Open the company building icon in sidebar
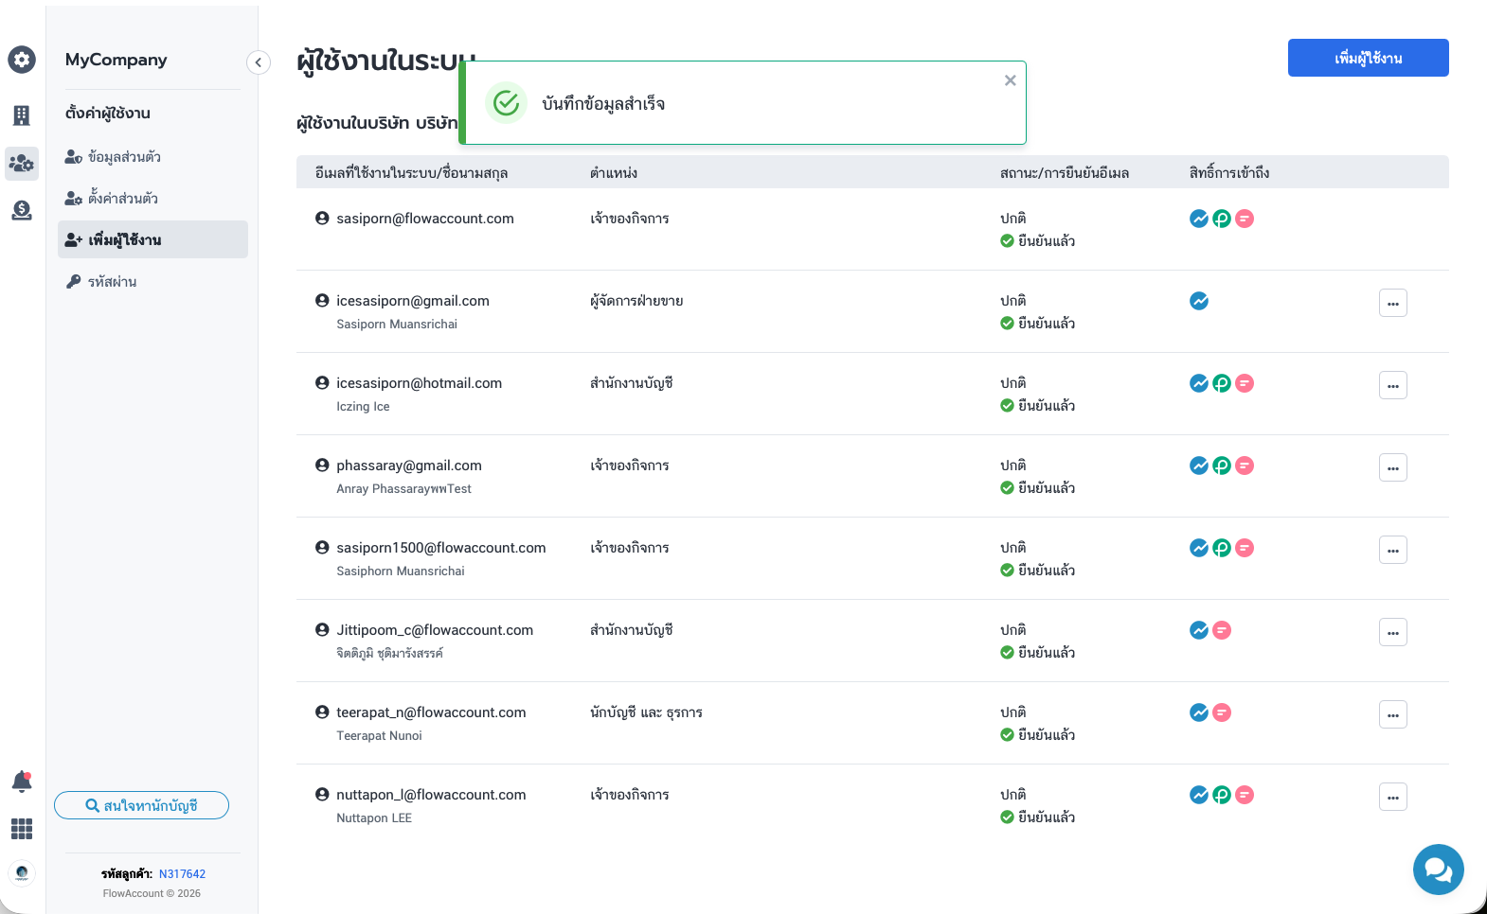The image size is (1487, 914). [x=22, y=115]
